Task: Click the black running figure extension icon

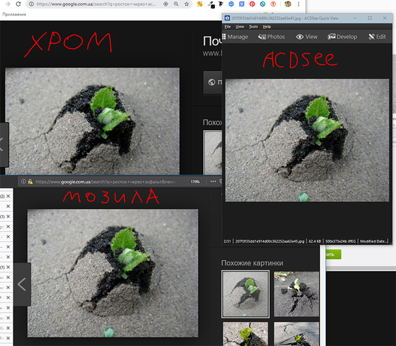Action: pos(221,4)
